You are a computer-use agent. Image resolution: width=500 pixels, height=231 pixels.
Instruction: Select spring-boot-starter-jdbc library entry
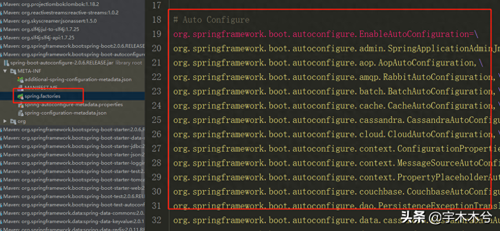pyautogui.click(x=72, y=146)
